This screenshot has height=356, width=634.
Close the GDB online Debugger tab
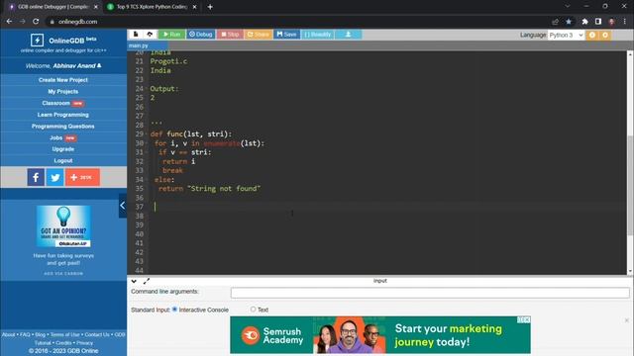click(x=96, y=7)
